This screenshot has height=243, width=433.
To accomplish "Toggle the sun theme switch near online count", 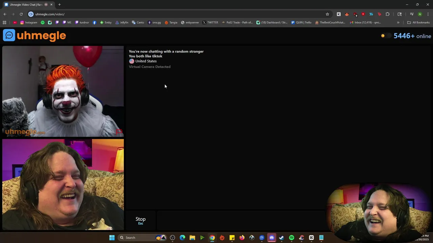I will click(x=386, y=36).
